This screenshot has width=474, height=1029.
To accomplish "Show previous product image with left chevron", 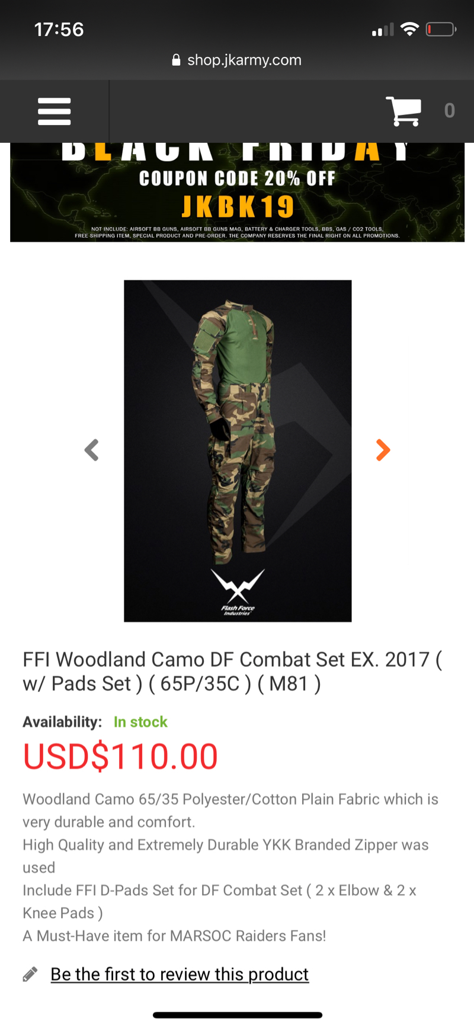I will click(91, 450).
